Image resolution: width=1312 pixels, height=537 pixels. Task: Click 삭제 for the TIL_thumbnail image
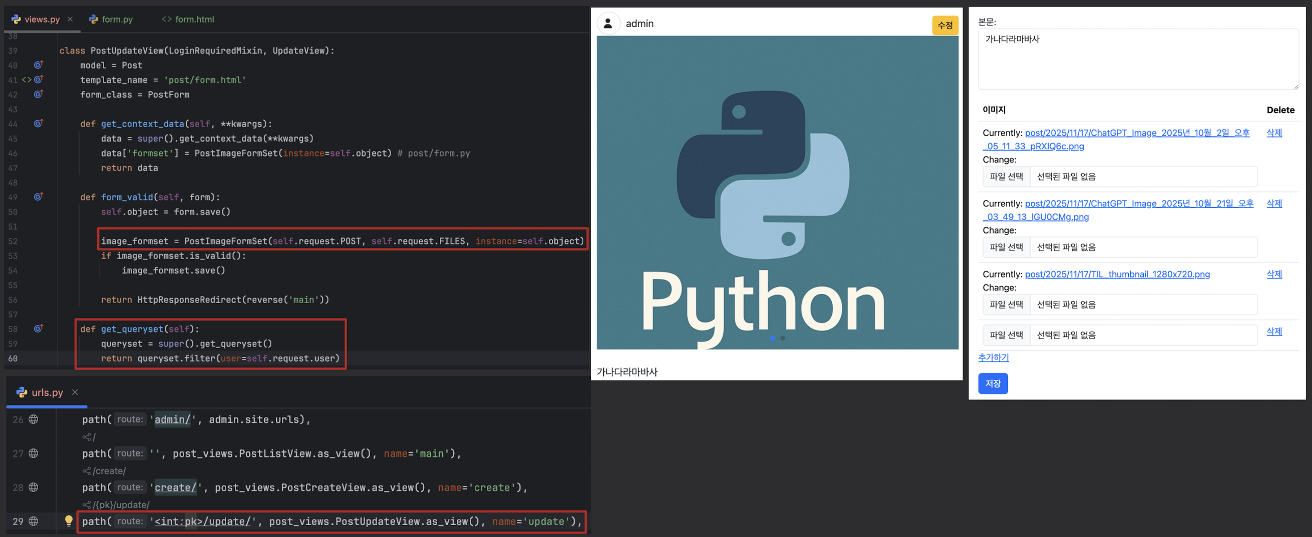point(1274,274)
